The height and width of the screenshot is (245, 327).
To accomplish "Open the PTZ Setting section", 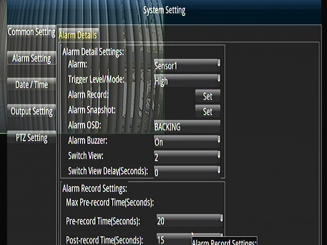I will click(31, 138).
